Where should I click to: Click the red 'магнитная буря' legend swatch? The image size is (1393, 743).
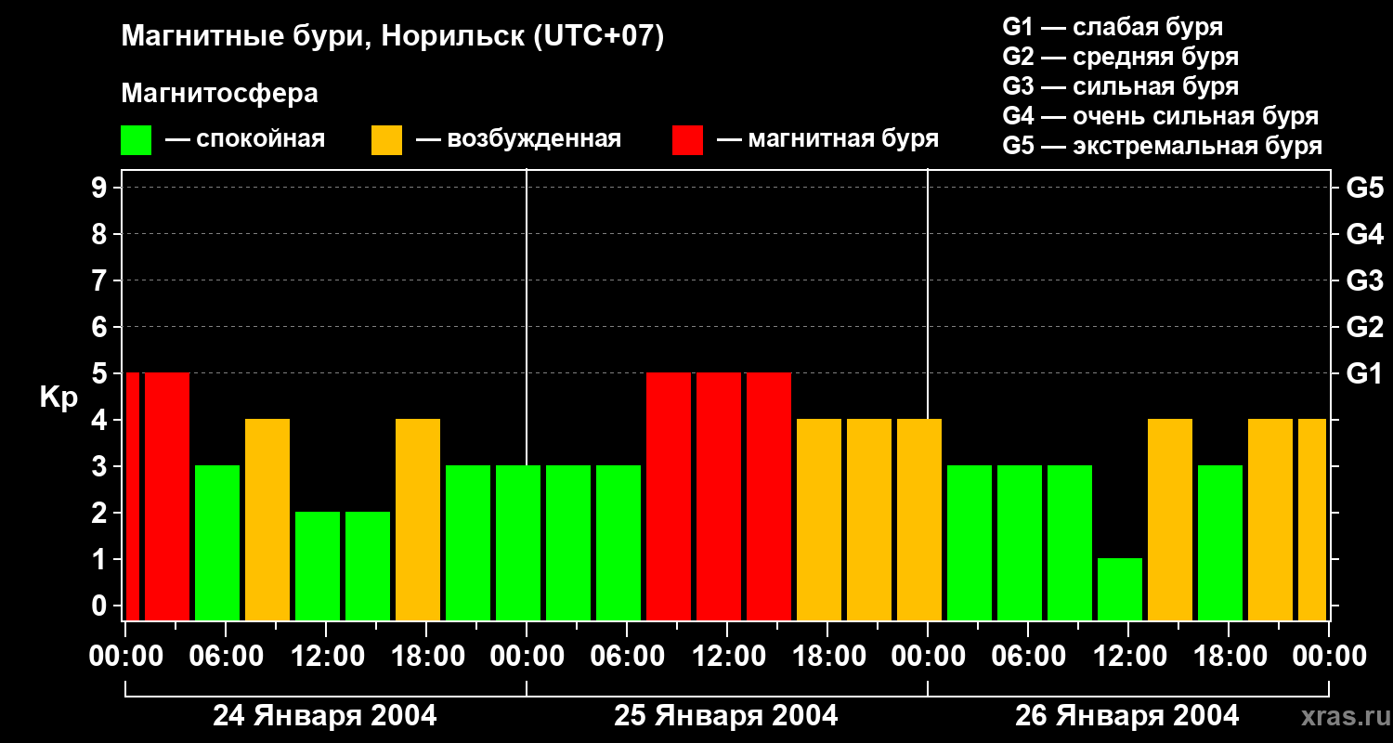(687, 140)
